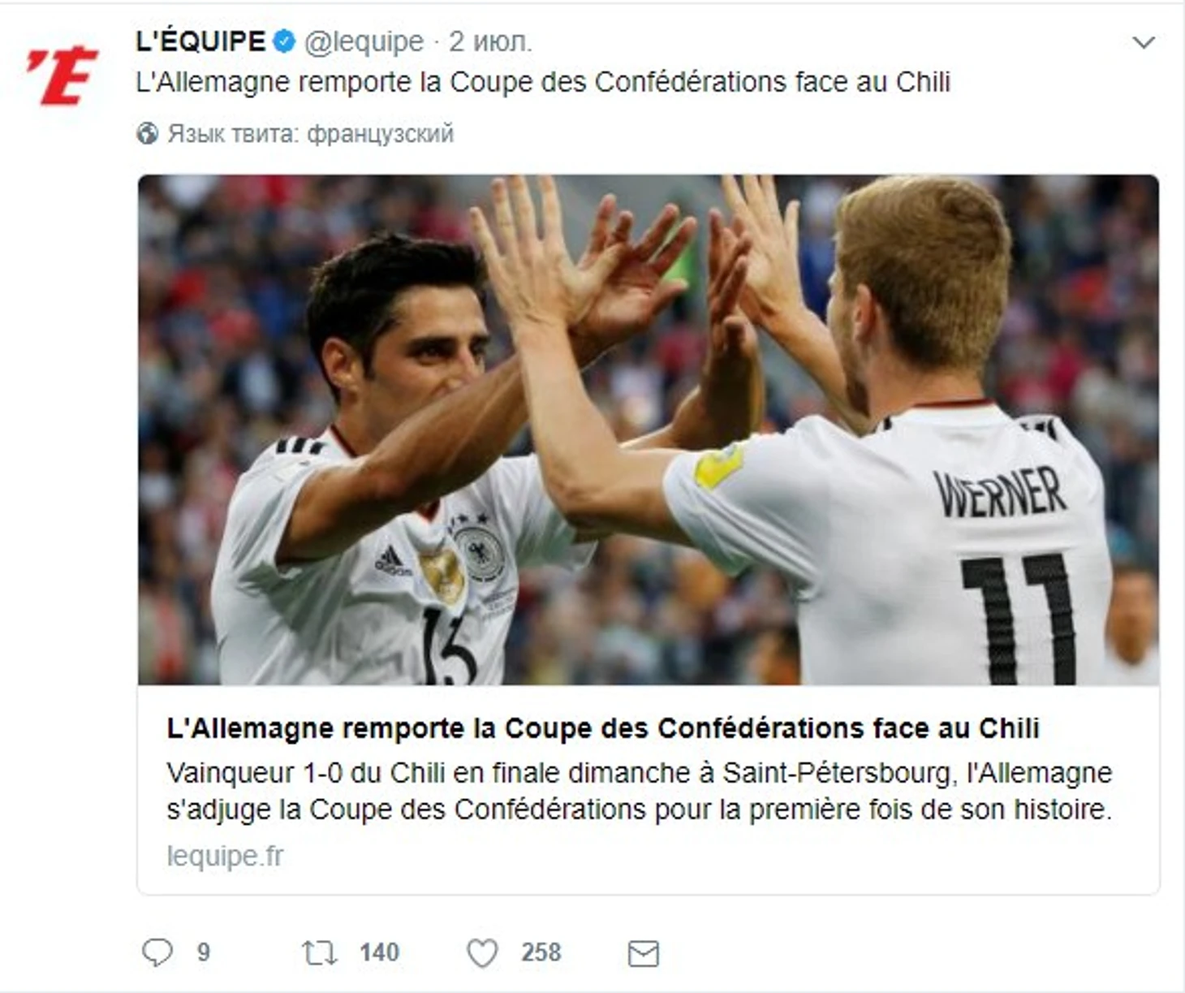Image resolution: width=1185 pixels, height=993 pixels.
Task: Open the Germany players photo thumbnail
Action: (648, 430)
